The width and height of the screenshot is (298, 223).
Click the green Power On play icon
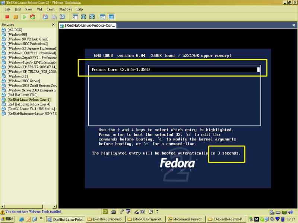pyautogui.click(x=24, y=17)
